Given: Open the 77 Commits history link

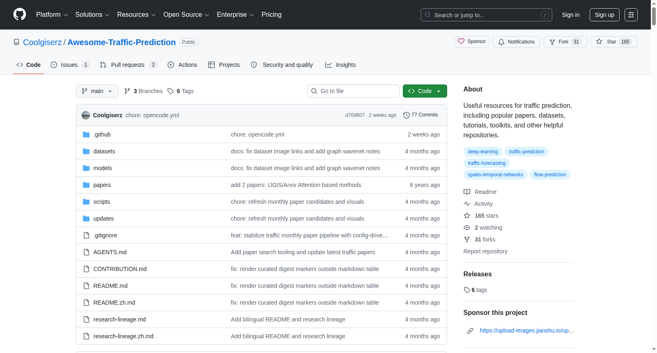Looking at the screenshot, I should [421, 115].
